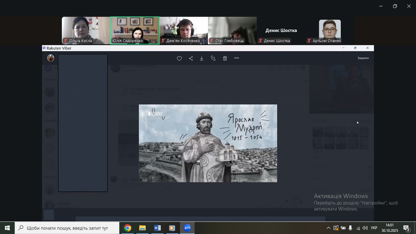Click the Windows search box

[67, 228]
